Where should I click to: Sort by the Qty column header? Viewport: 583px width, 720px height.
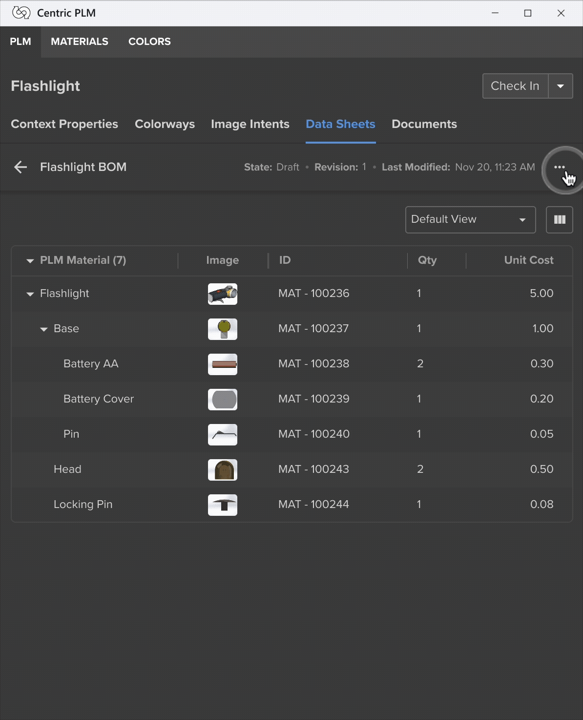click(427, 260)
